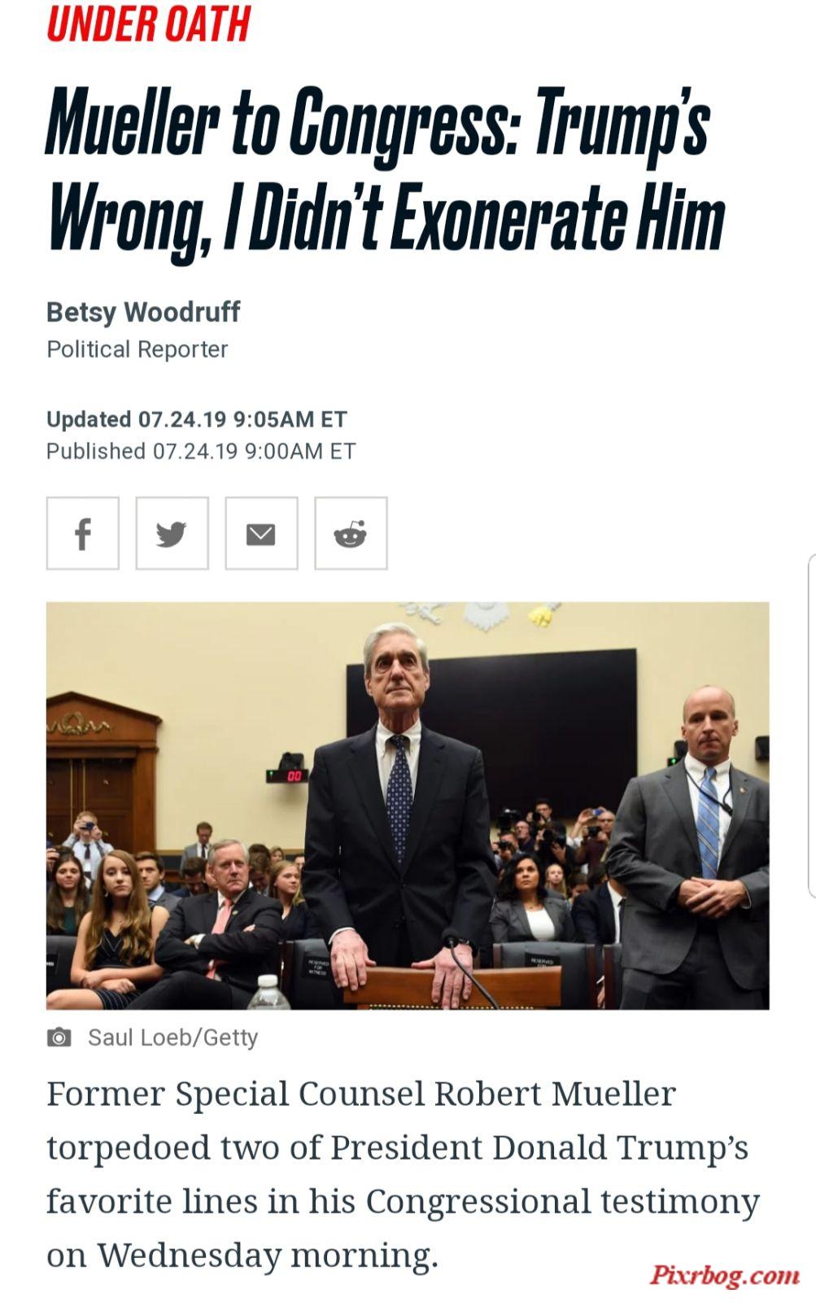The width and height of the screenshot is (816, 1302).
Task: Click the camera icon beside photo credit
Action: 59,1038
